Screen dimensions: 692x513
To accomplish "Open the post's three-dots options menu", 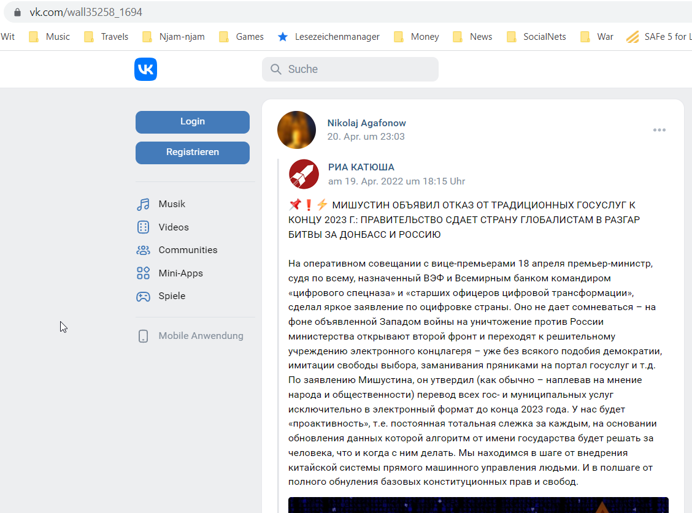I will pyautogui.click(x=659, y=130).
